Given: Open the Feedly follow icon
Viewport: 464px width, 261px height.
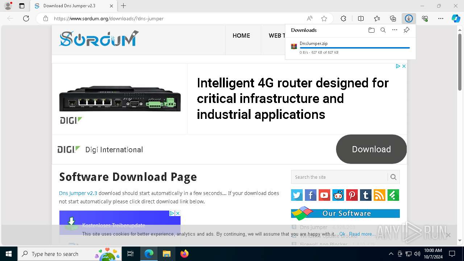Looking at the screenshot, I should point(393,195).
